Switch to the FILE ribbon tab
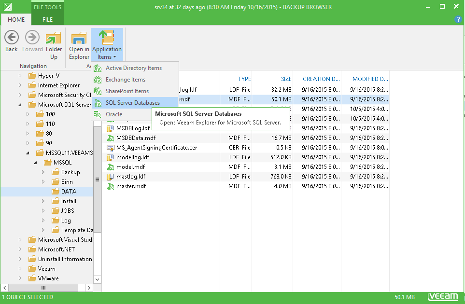Image resolution: width=465 pixels, height=304 pixels. point(47,20)
